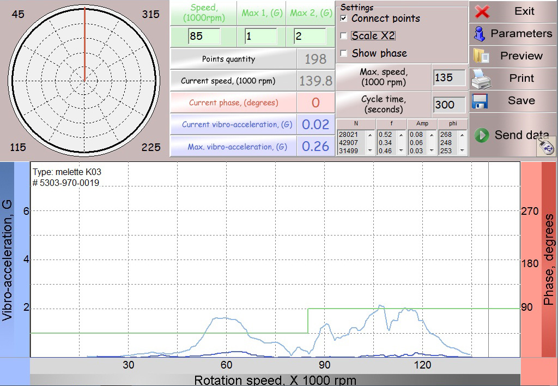Enable the Scale X2 checkbox
This screenshot has width=558, height=386.
tap(343, 36)
